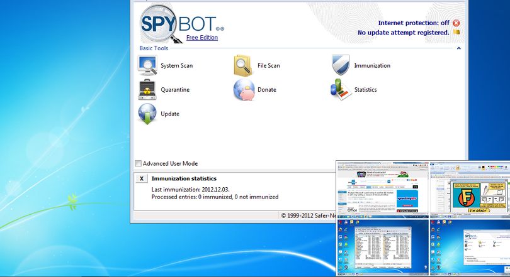The width and height of the screenshot is (510, 277).
Task: Click the Internet protection: off status text
Action: coord(414,23)
